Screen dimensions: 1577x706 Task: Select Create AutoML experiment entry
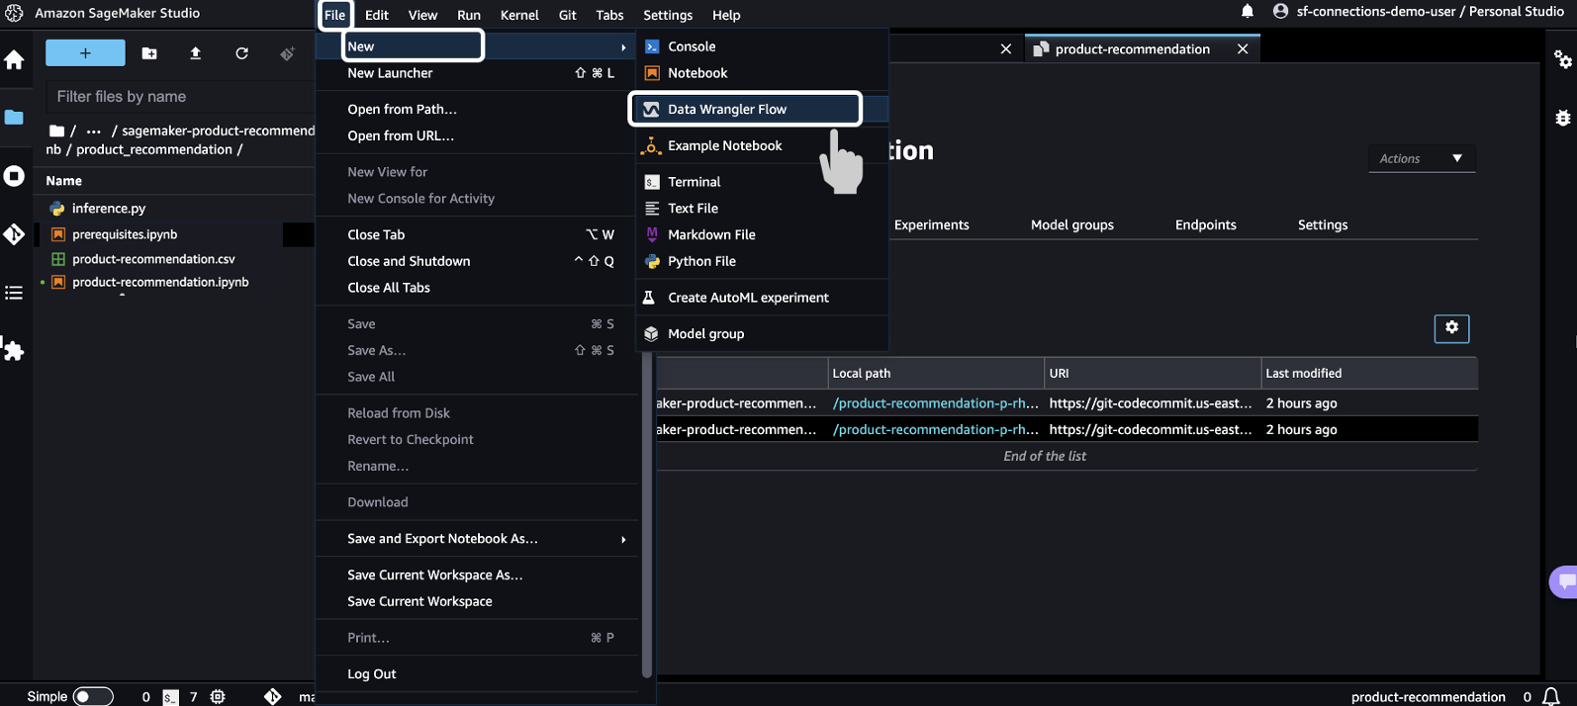(x=762, y=298)
